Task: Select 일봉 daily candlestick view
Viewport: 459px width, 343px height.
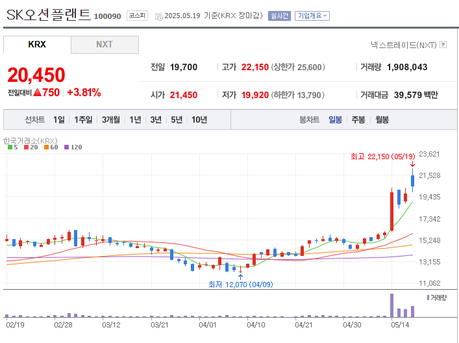Action: 335,120
